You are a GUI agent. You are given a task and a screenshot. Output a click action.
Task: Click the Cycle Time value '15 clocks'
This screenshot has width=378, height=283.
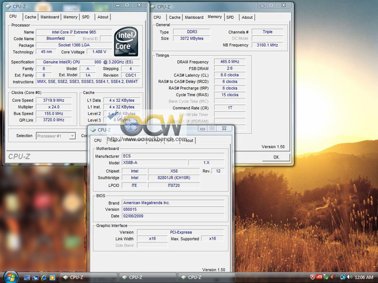(x=230, y=95)
